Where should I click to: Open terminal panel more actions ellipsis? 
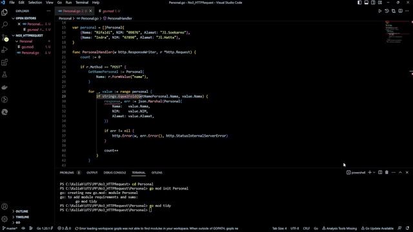pos(394,172)
